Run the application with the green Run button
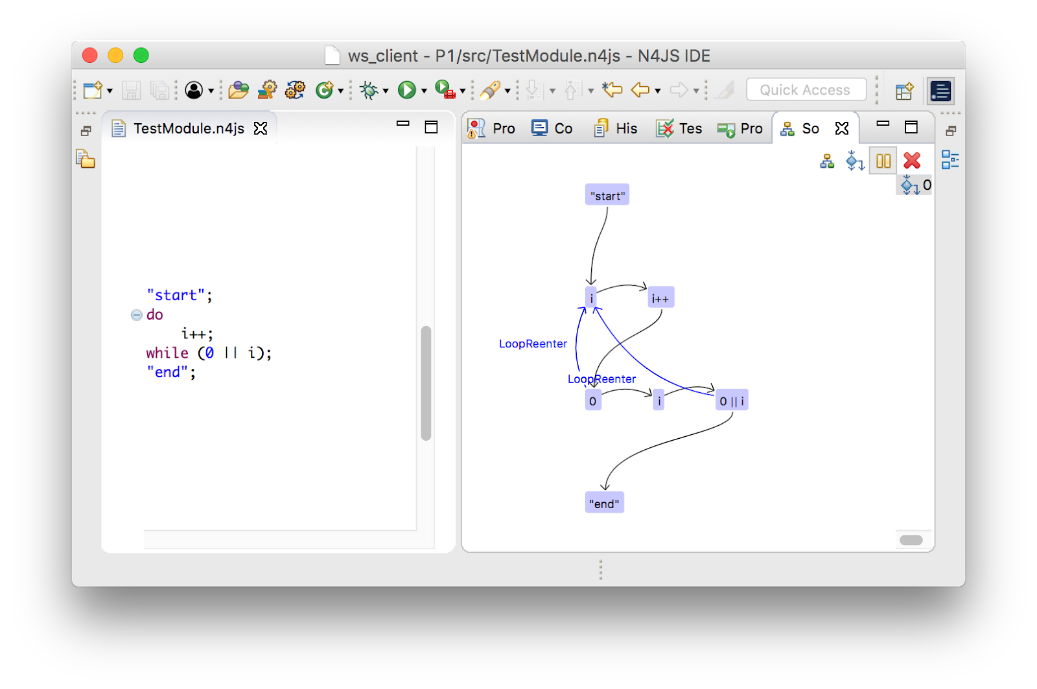 (x=407, y=89)
